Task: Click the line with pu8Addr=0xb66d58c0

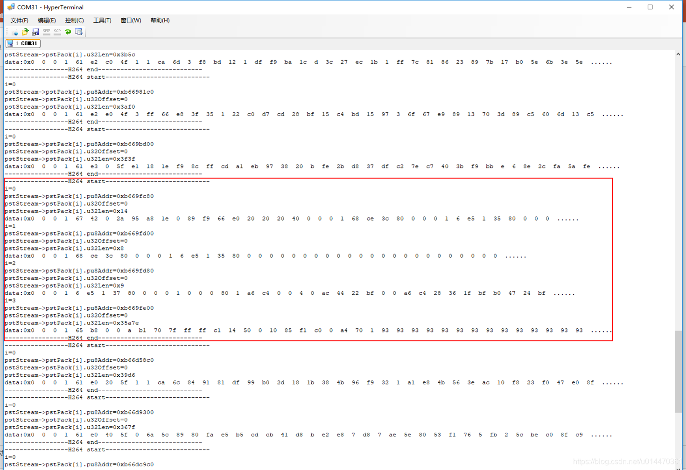Action: 79,360
